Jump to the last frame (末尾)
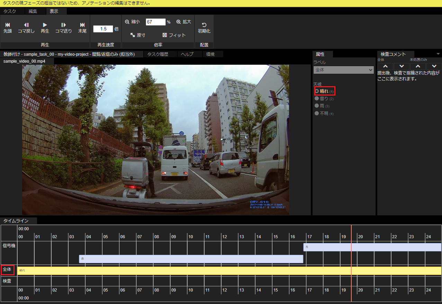This screenshot has width=442, height=304. (82, 28)
